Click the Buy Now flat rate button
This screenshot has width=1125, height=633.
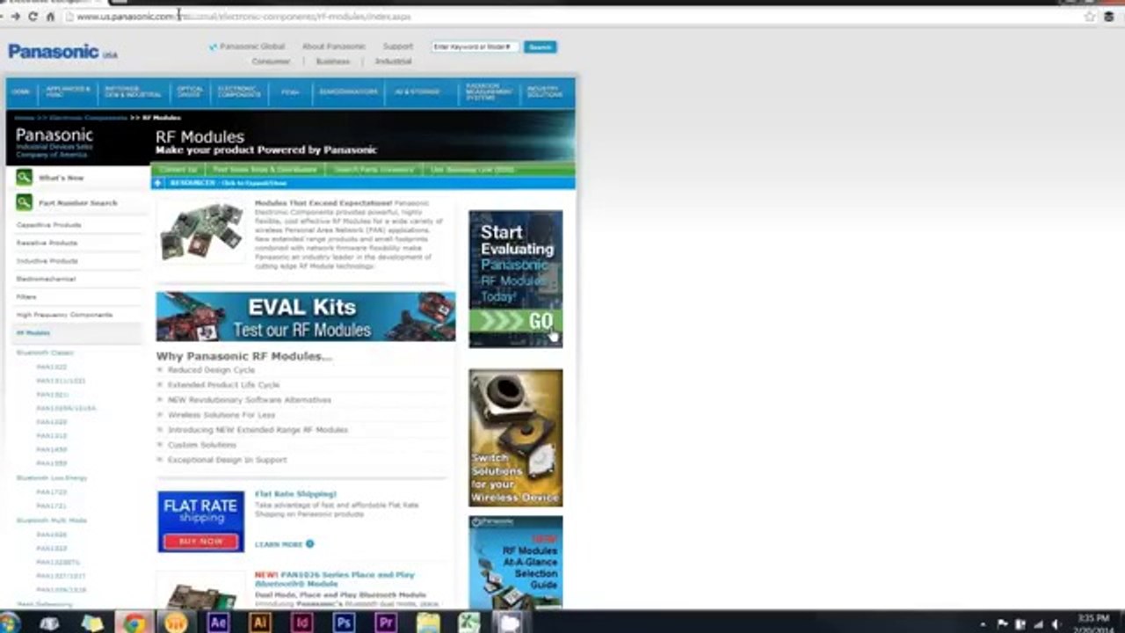click(201, 542)
